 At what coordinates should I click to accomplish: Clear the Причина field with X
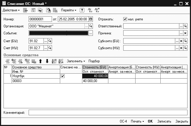[185, 33]
